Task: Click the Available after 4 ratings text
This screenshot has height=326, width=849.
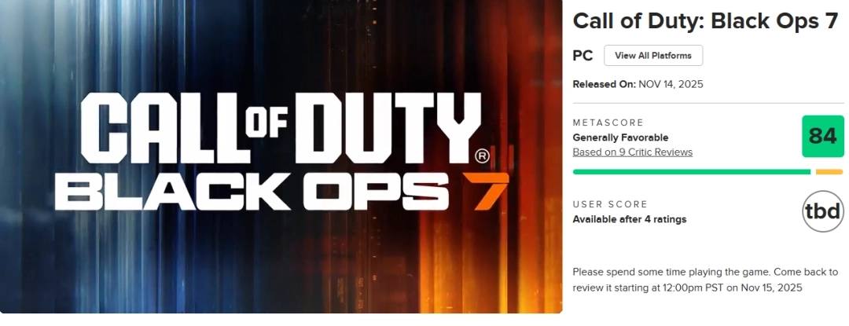Action: coord(630,219)
